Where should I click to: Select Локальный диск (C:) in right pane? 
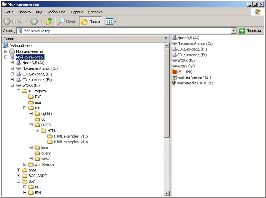coord(192,44)
